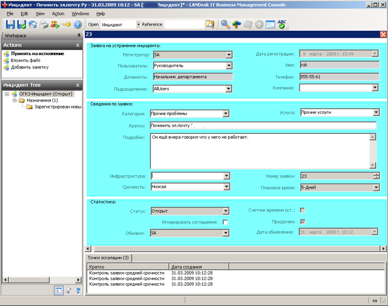Click the Кратко text field
The width and height of the screenshot is (388, 306).
[263, 125]
